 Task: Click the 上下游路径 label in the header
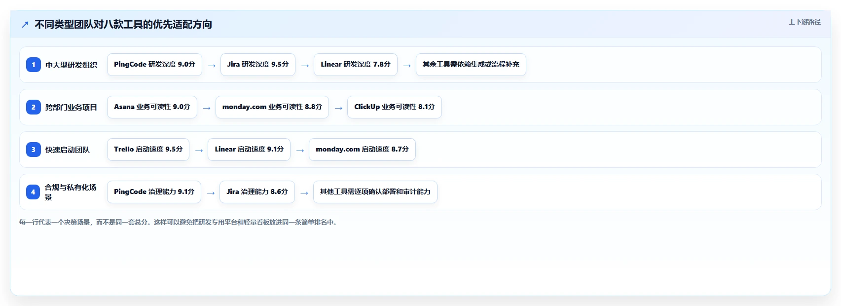click(x=804, y=22)
